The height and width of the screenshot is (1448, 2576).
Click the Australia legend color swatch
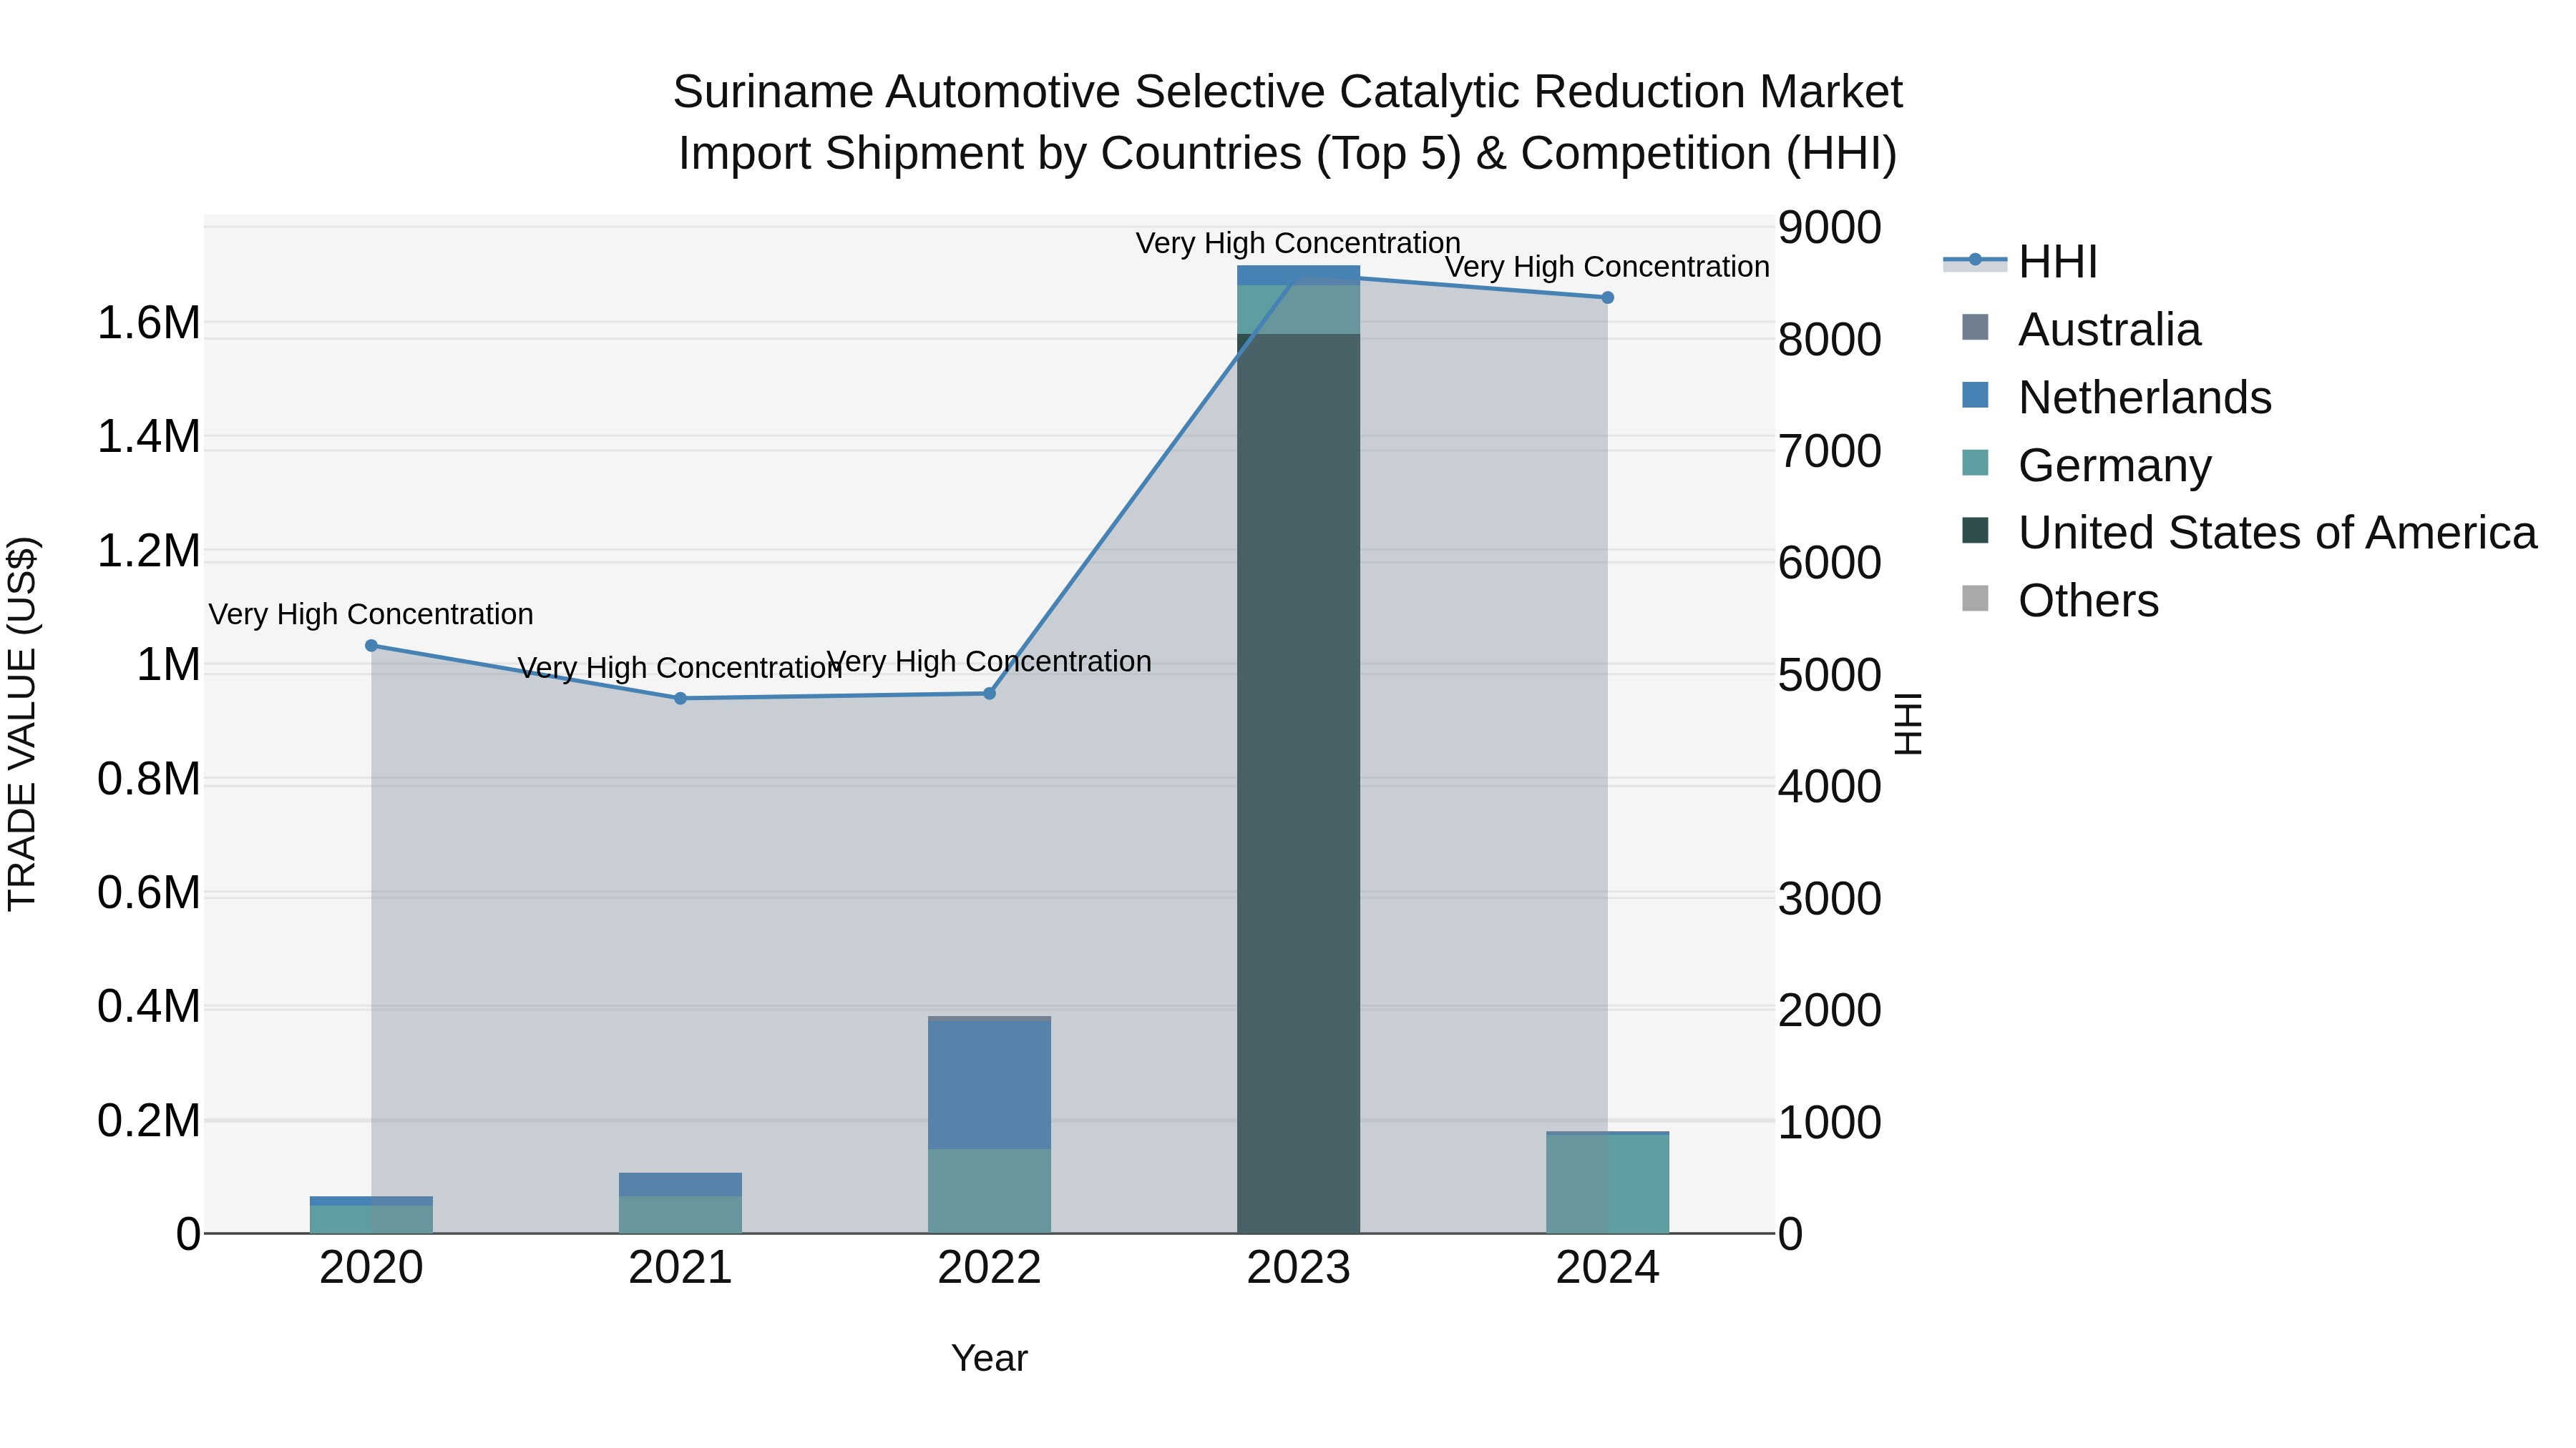point(1975,327)
